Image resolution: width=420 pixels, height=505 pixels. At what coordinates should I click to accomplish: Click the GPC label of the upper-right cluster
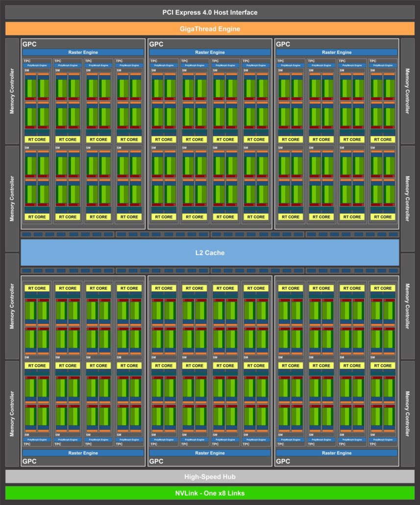tap(283, 44)
